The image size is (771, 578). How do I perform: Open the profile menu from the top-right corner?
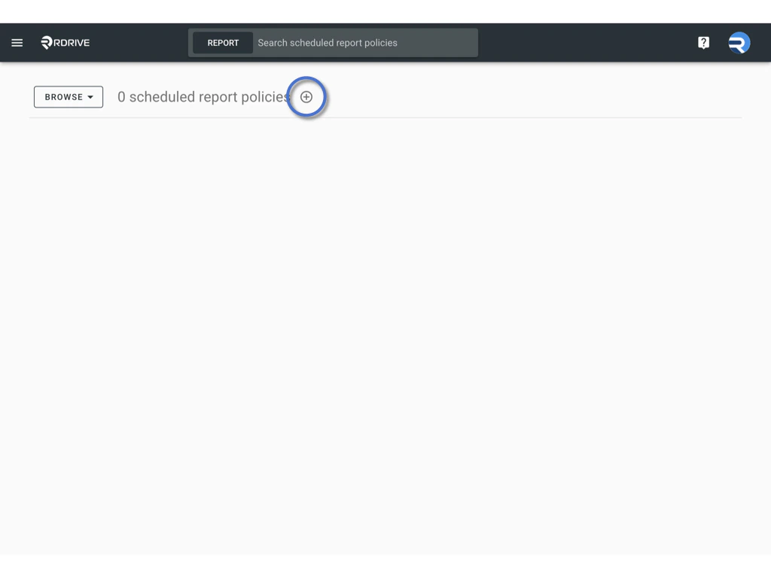pyautogui.click(x=739, y=42)
